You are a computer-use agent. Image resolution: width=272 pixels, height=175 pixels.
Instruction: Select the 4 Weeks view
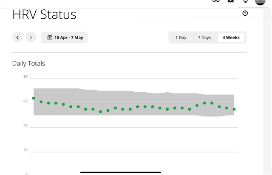[x=231, y=37]
